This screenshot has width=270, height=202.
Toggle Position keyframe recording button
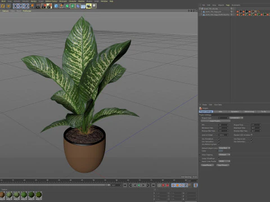click(x=173, y=185)
